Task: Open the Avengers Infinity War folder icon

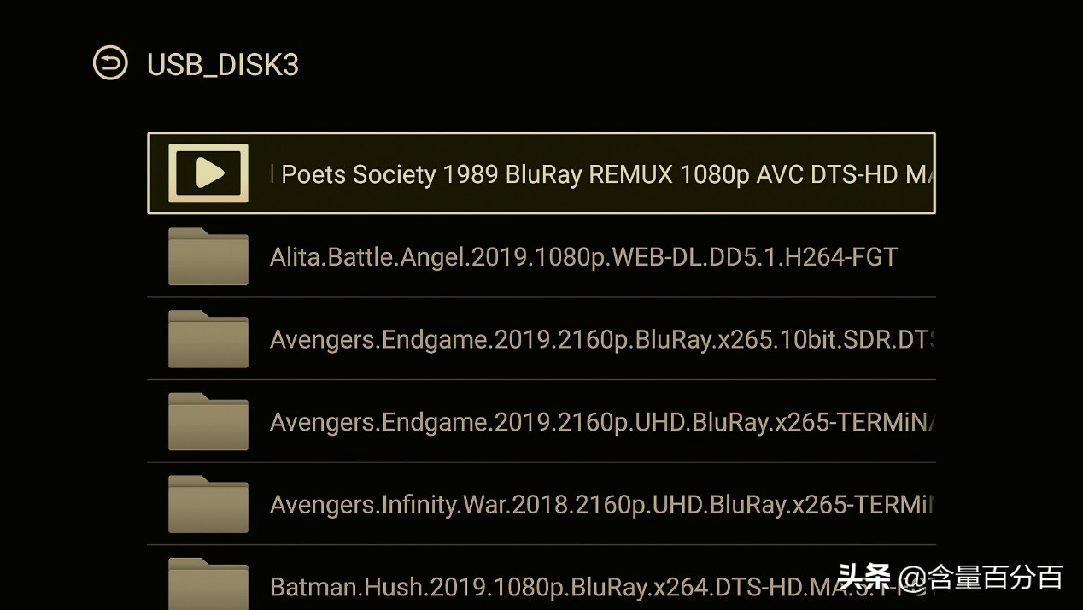Action: [x=208, y=504]
